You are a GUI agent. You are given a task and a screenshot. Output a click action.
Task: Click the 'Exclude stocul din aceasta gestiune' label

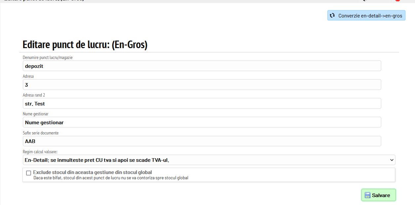(x=93, y=172)
